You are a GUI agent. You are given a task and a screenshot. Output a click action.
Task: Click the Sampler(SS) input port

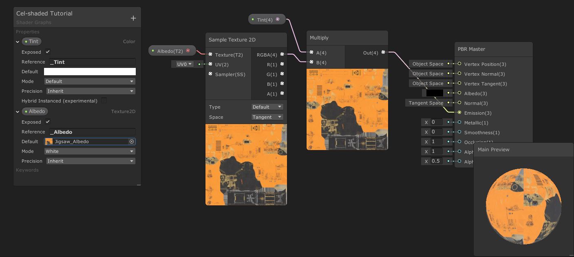click(x=210, y=74)
